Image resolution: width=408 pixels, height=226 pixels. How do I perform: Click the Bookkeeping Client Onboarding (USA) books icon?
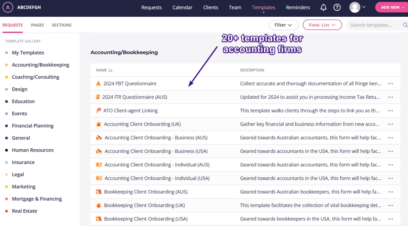point(98,219)
